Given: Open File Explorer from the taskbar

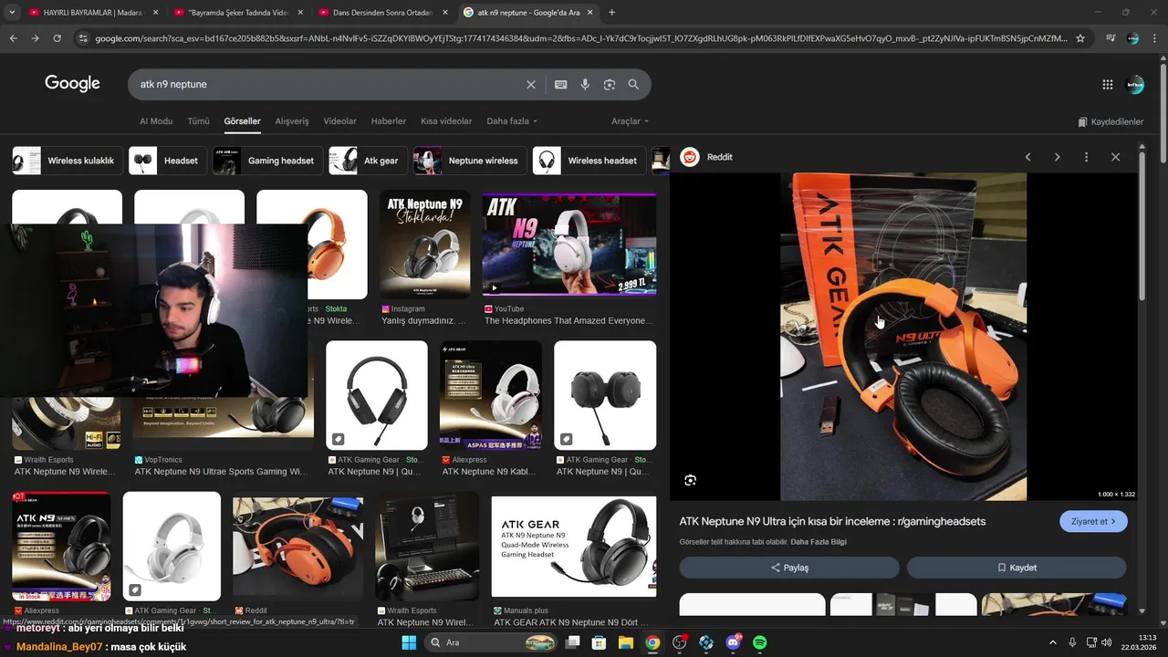Looking at the screenshot, I should [x=626, y=642].
